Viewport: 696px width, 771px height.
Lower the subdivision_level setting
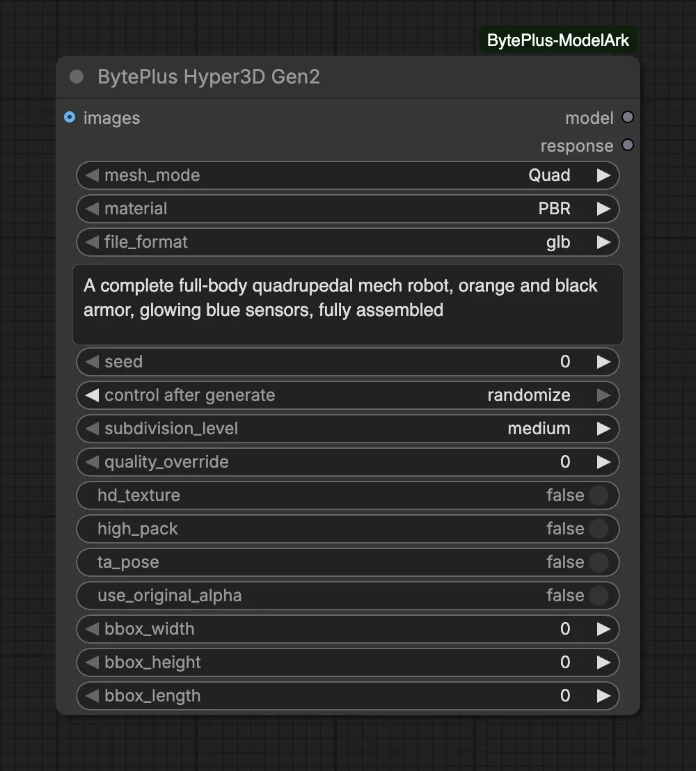[x=92, y=429]
